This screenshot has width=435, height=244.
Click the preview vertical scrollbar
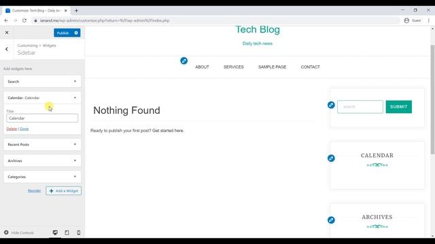click(x=432, y=100)
